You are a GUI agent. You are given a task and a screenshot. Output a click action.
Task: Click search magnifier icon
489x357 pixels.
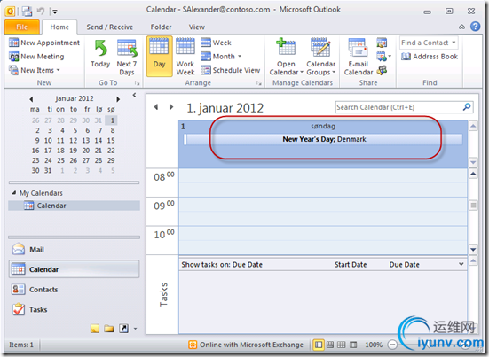coord(467,107)
